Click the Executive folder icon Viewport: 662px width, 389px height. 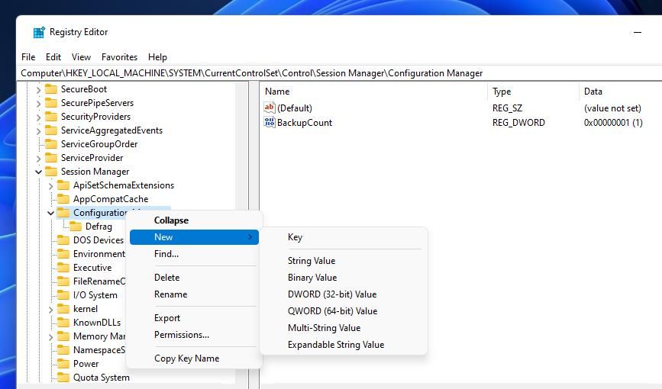pos(63,268)
